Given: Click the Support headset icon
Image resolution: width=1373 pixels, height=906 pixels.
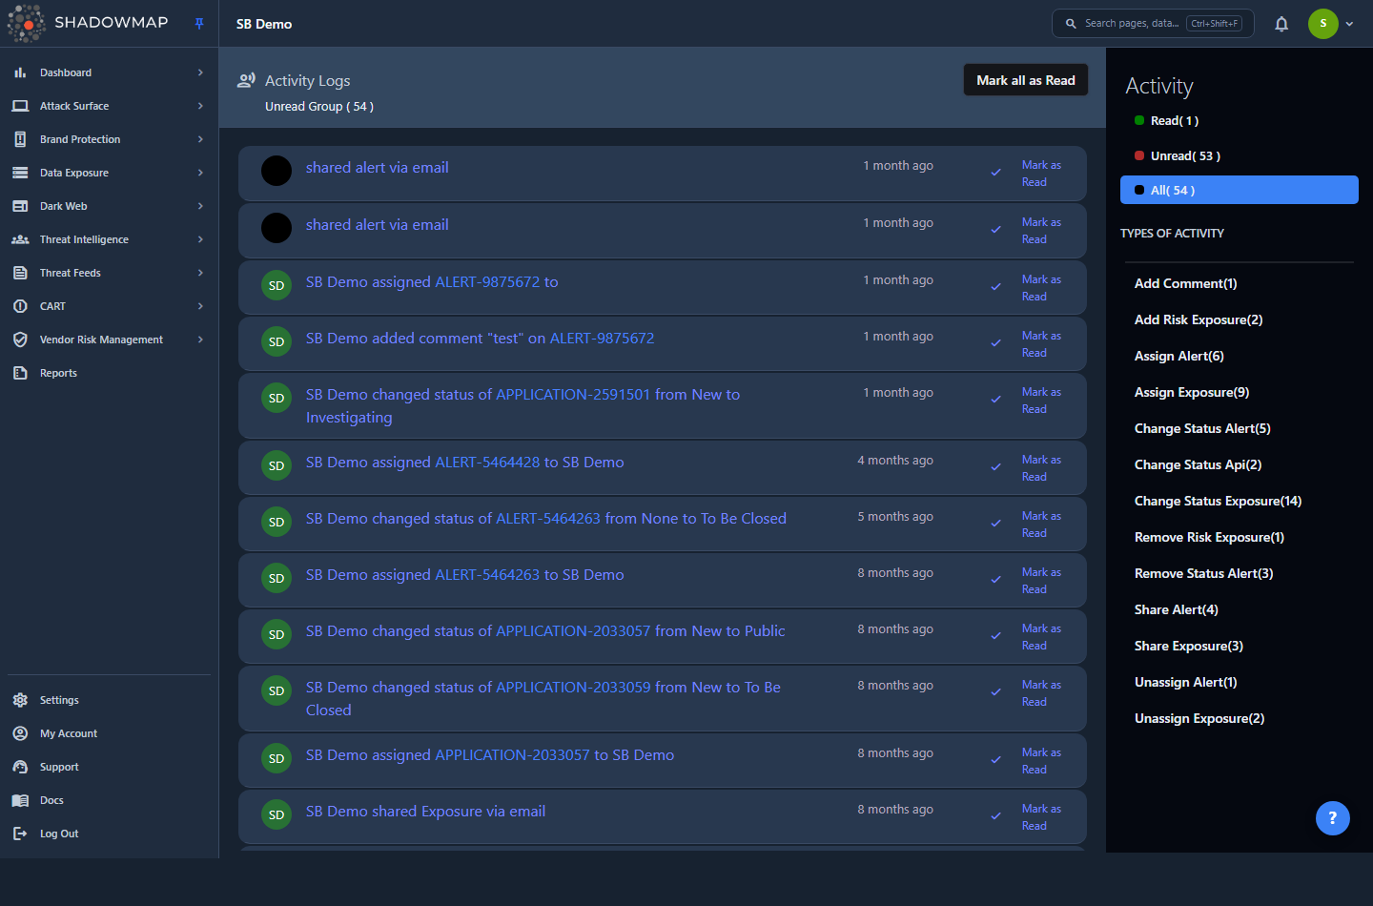Looking at the screenshot, I should [x=20, y=767].
